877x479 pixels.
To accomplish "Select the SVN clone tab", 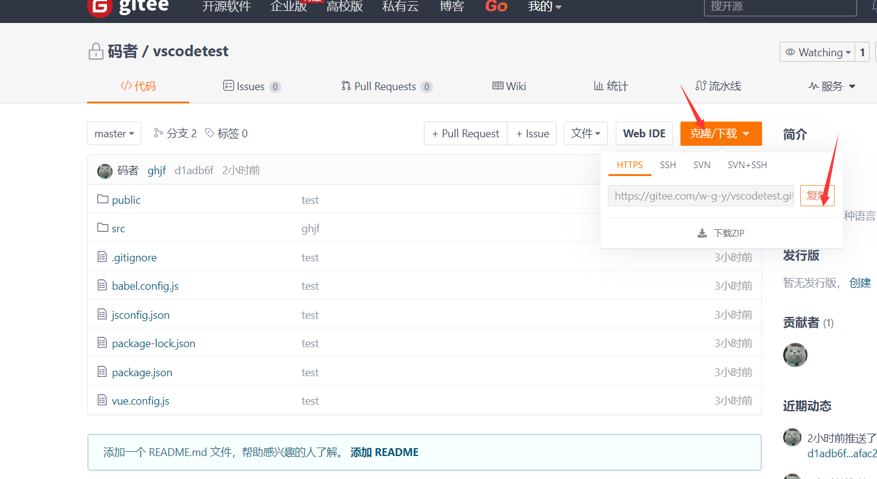I will 702,165.
